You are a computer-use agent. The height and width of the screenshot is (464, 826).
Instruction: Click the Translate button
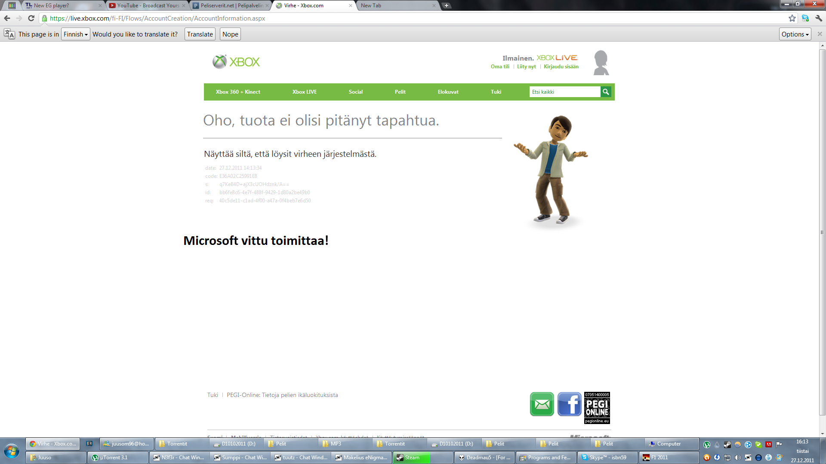point(200,34)
